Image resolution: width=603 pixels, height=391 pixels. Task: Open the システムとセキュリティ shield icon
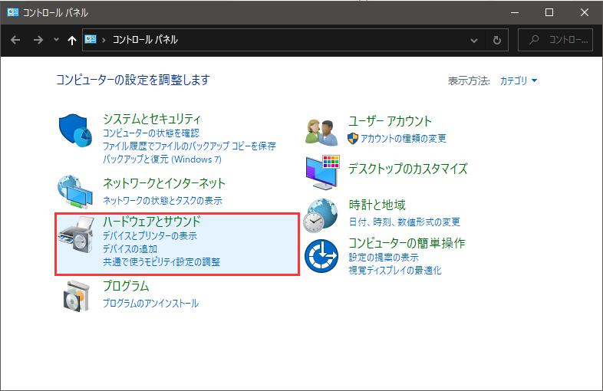point(75,130)
